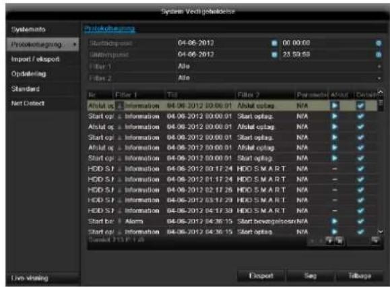Select the HDD S.M.A.R.T. row at 00:17:24

[232, 169]
